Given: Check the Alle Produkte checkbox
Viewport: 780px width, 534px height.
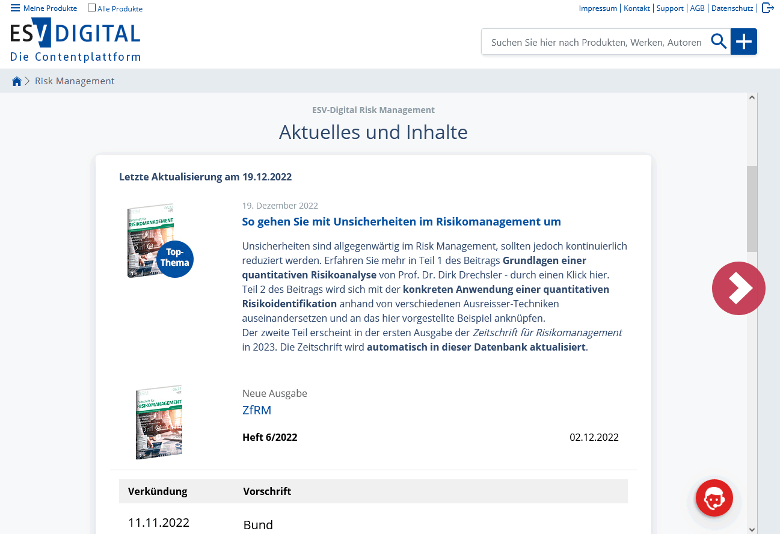Looking at the screenshot, I should tap(91, 7).
